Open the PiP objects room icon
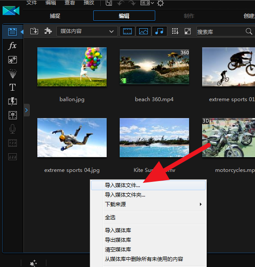Viewport: 255px width, 267px height. [x=13, y=60]
